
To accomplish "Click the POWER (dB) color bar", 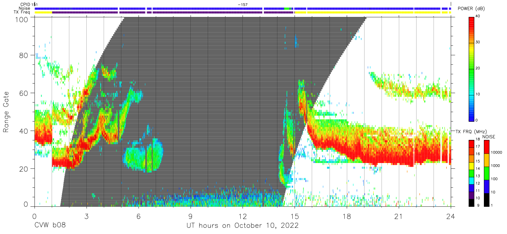I will 471,69.
